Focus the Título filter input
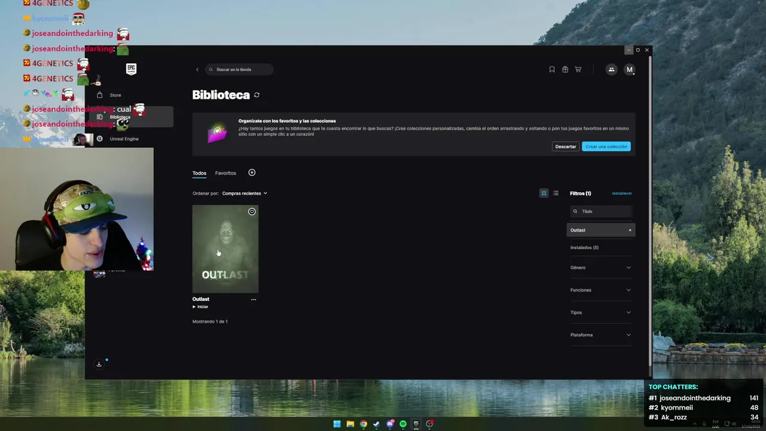This screenshot has width=766, height=431. pyautogui.click(x=601, y=211)
